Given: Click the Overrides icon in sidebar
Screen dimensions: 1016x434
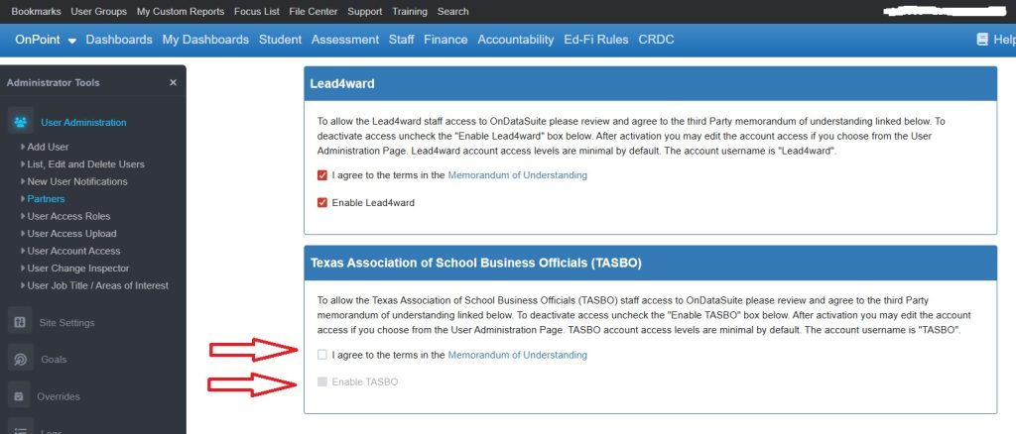Looking at the screenshot, I should click(x=21, y=396).
